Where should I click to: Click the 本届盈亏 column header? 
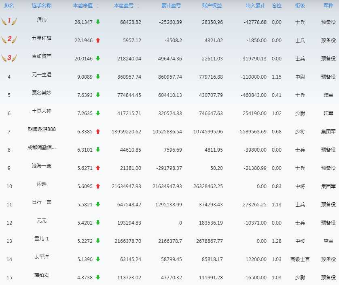pos(124,6)
